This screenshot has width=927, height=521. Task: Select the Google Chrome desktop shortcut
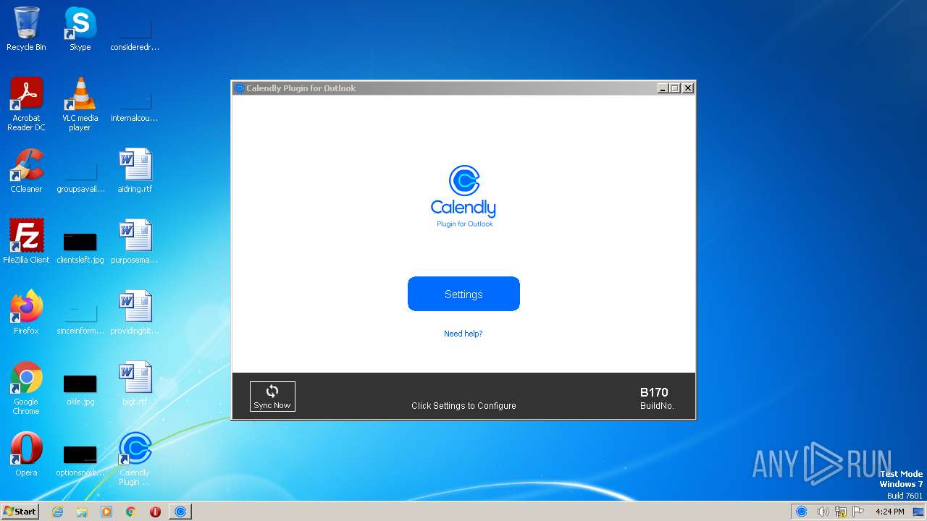coord(26,388)
